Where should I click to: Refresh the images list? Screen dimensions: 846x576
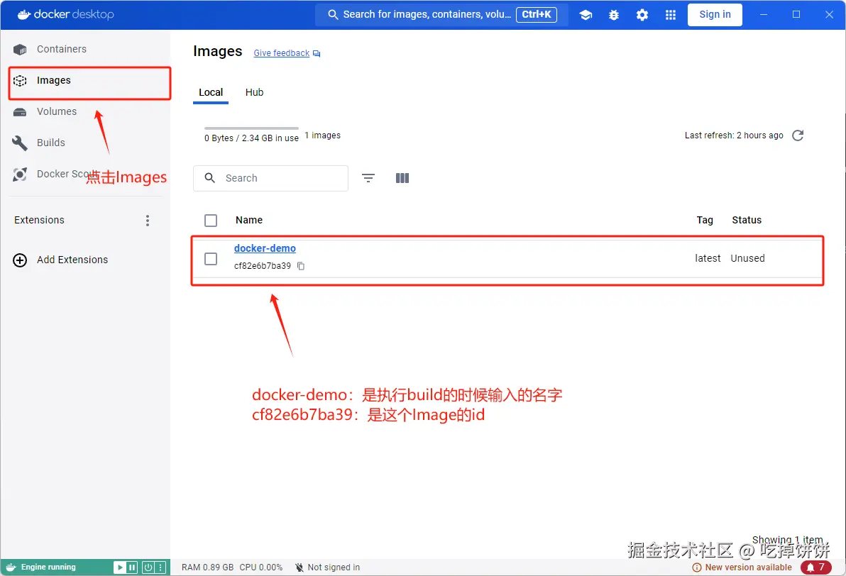point(798,135)
